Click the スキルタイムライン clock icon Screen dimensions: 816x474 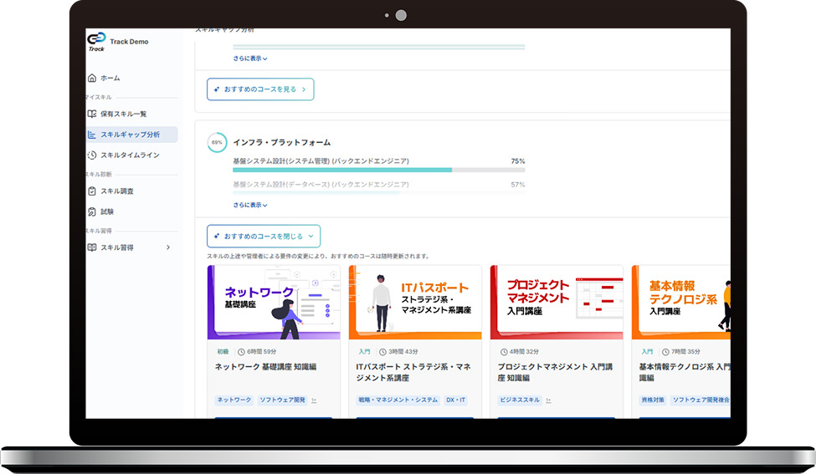click(x=92, y=155)
